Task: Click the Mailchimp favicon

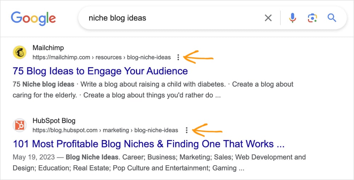Action: click(19, 52)
